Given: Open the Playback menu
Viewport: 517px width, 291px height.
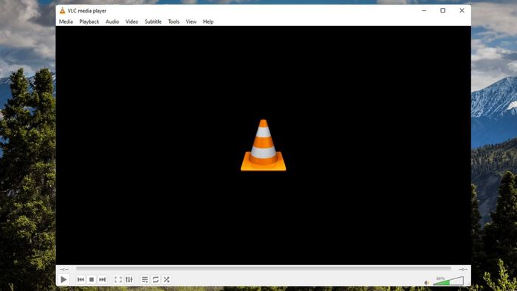Looking at the screenshot, I should click(x=89, y=21).
